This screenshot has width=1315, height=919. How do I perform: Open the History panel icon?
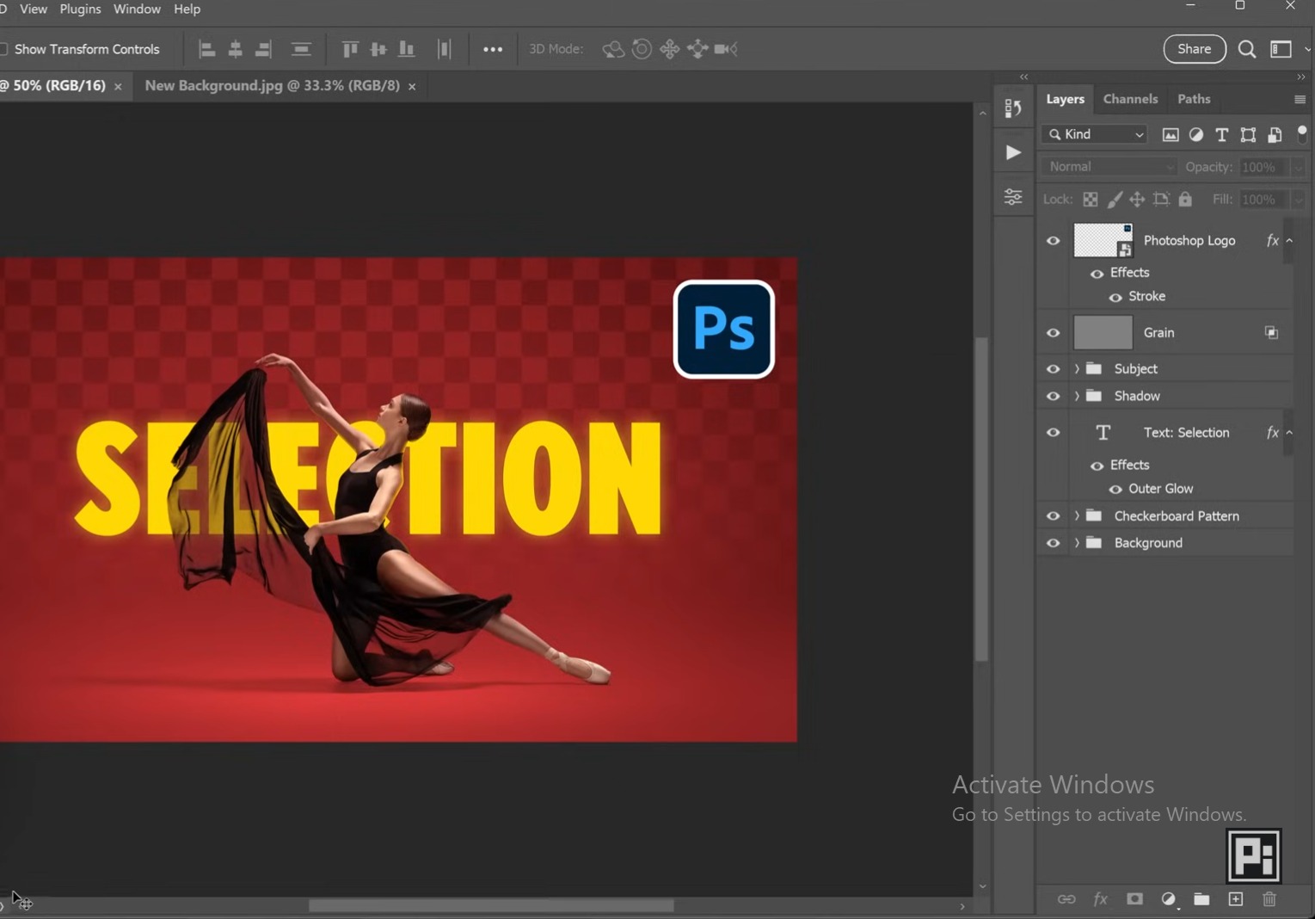pyautogui.click(x=1013, y=108)
